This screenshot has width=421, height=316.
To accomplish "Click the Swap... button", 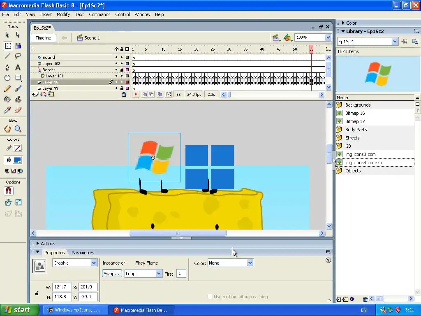I will click(112, 274).
